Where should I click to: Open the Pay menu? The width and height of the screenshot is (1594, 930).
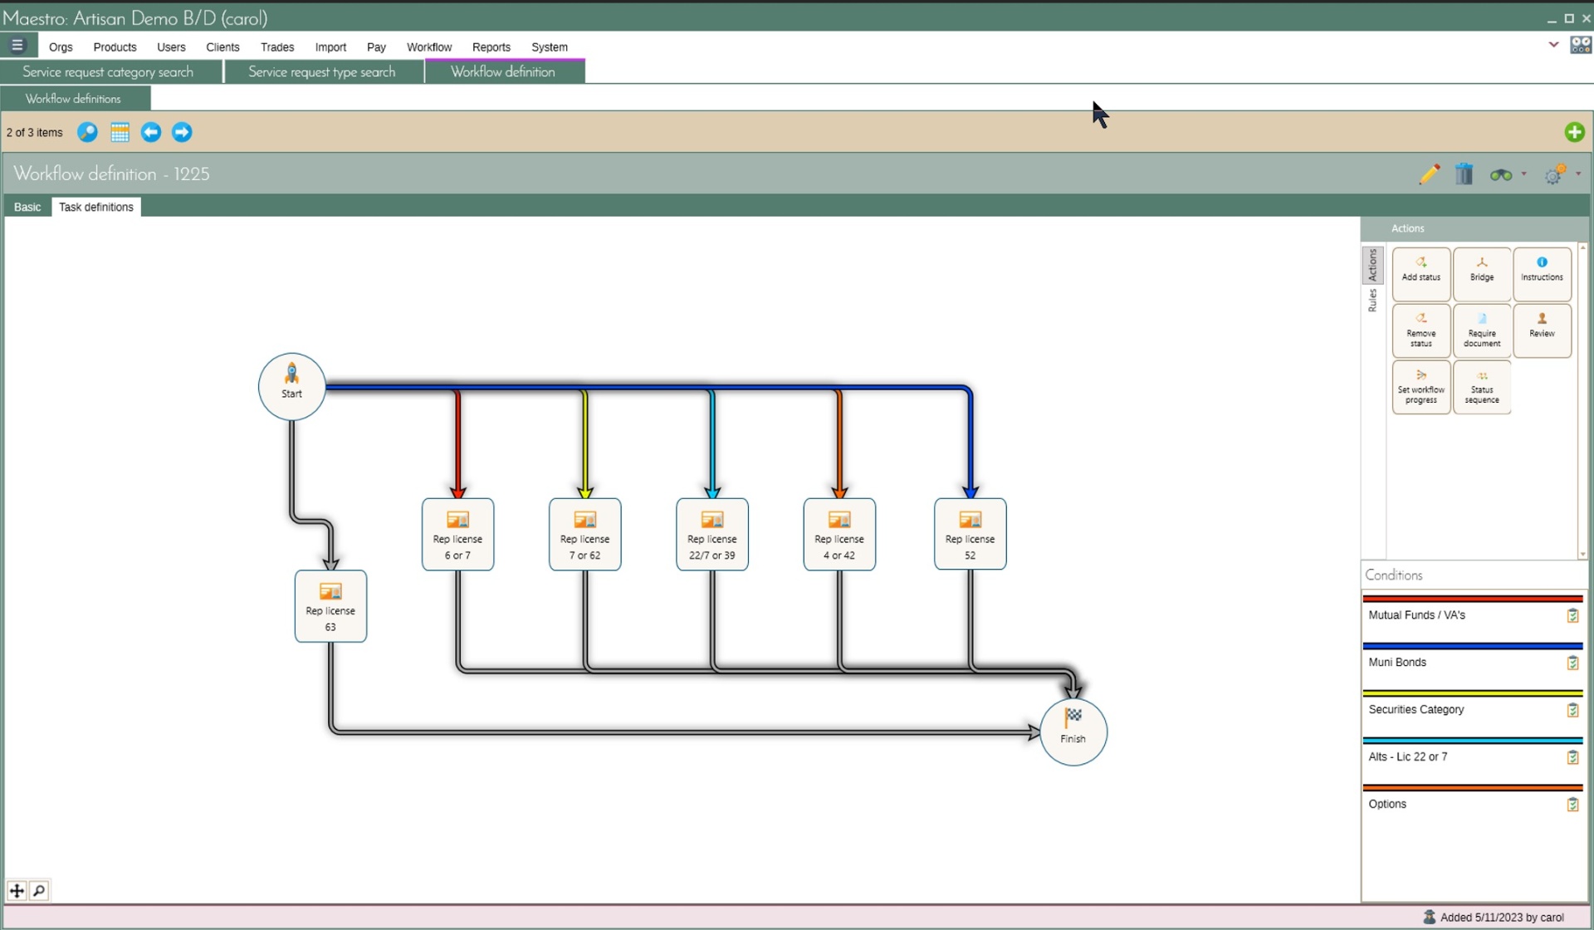pyautogui.click(x=376, y=47)
